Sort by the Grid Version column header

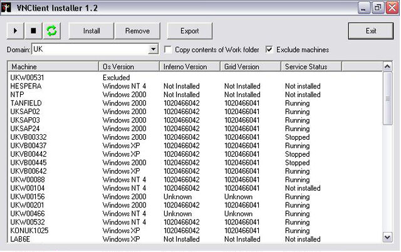point(251,66)
